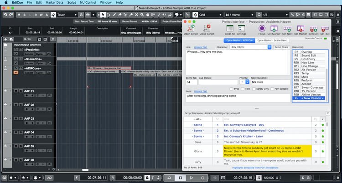Click the New Reason(s) field containing NG Prod
342x183 pixels.
tap(270, 82)
